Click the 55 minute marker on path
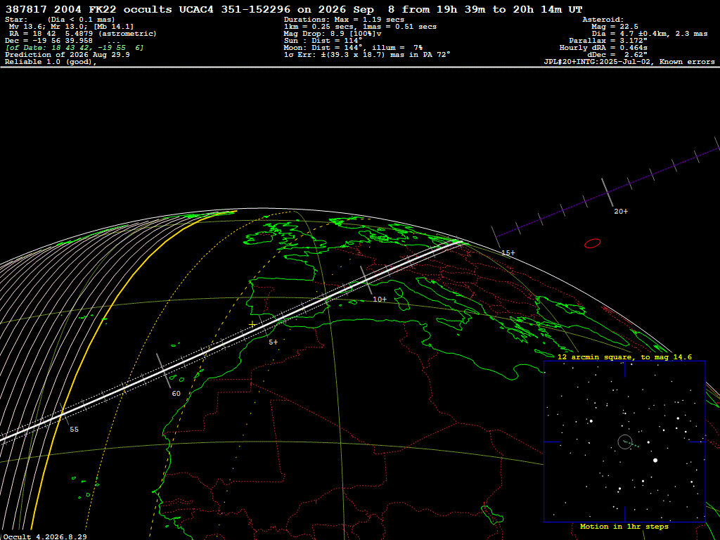This screenshot has height=540, width=720. click(74, 430)
